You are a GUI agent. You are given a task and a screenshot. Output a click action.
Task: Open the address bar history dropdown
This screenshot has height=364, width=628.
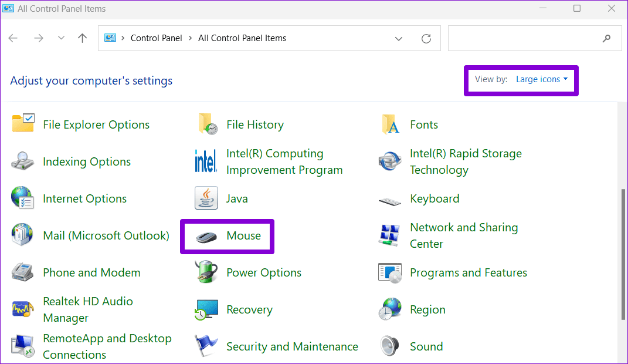399,39
